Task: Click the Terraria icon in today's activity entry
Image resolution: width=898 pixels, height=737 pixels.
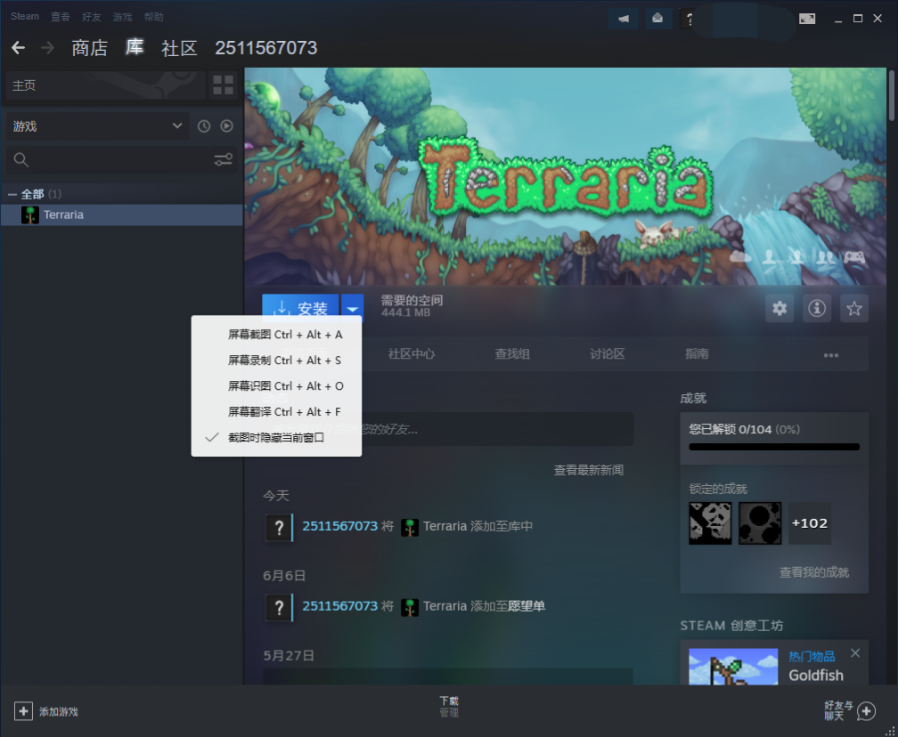Action: [410, 527]
